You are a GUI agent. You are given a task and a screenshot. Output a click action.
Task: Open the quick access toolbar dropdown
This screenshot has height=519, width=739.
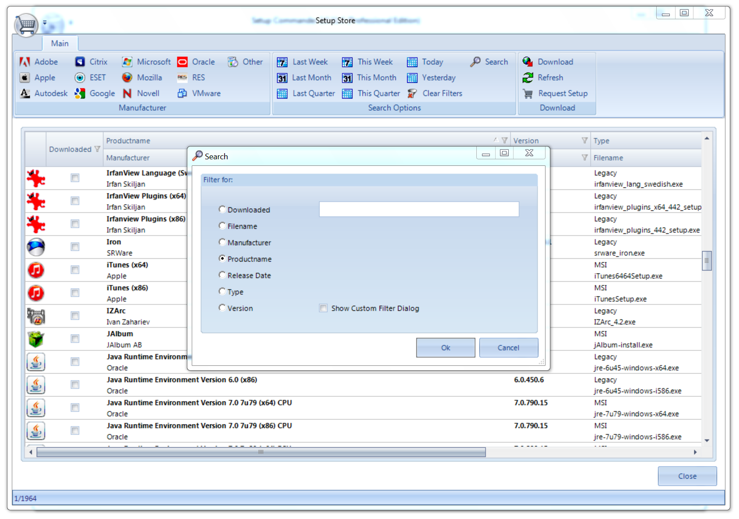[45, 23]
